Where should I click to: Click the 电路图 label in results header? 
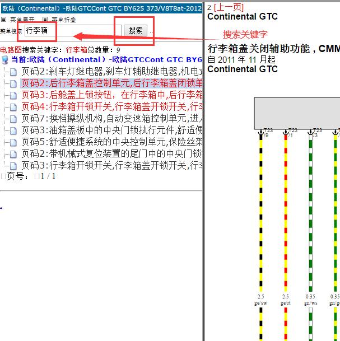[x=11, y=50]
